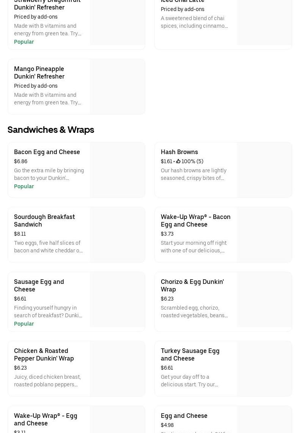Choose Wake-Up Wrap Bacon Egg and Cheese
The width and height of the screenshot is (305, 433).
point(195,220)
